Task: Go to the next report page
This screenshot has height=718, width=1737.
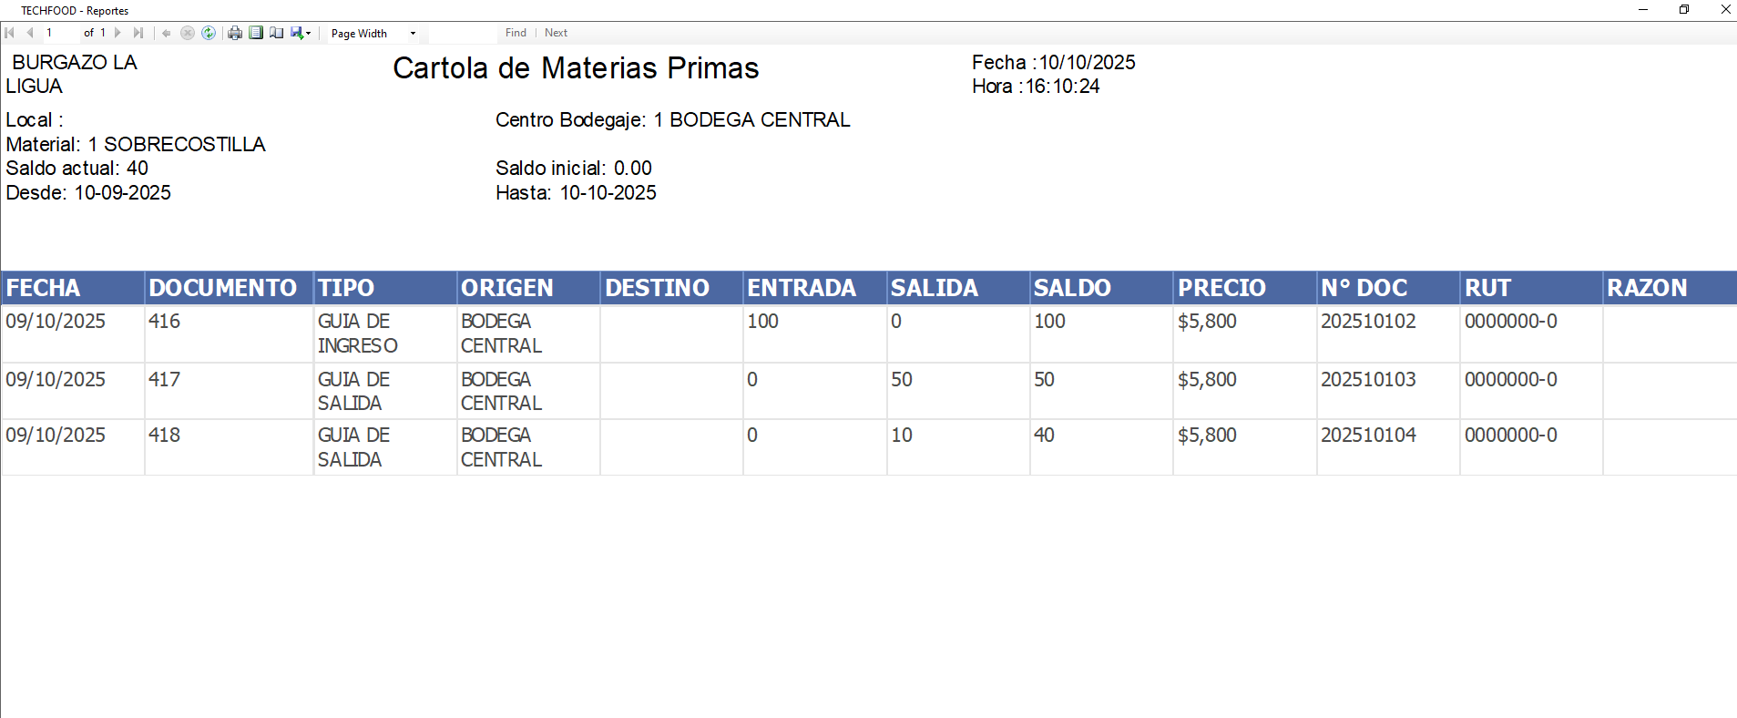Action: point(118,33)
